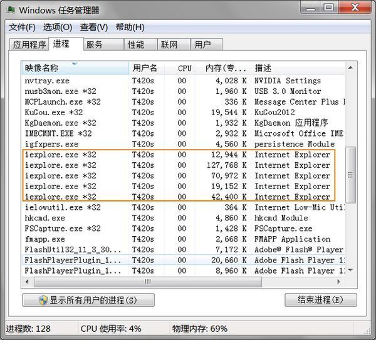376x340 pixels.
Task: Open the 帮助(H) menu
Action: point(130,28)
